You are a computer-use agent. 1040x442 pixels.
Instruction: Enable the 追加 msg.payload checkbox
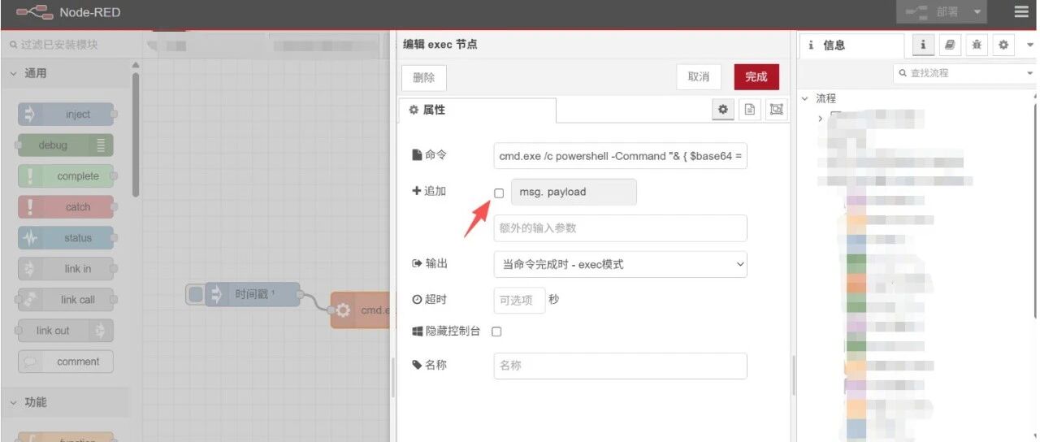(x=499, y=193)
